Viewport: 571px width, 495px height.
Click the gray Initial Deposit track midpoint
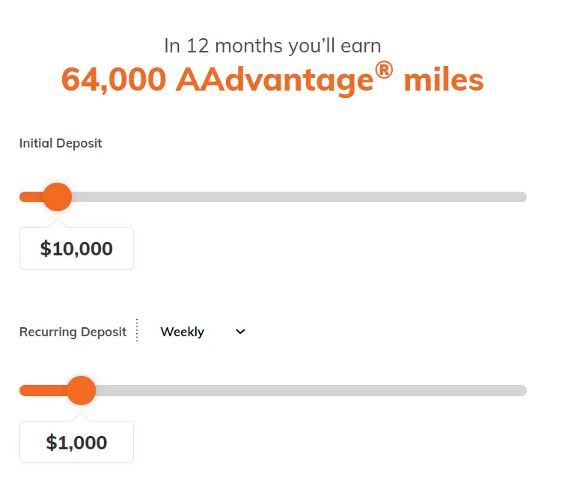(299, 197)
